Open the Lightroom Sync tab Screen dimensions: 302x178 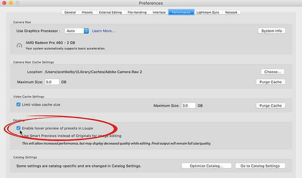pos(207,12)
